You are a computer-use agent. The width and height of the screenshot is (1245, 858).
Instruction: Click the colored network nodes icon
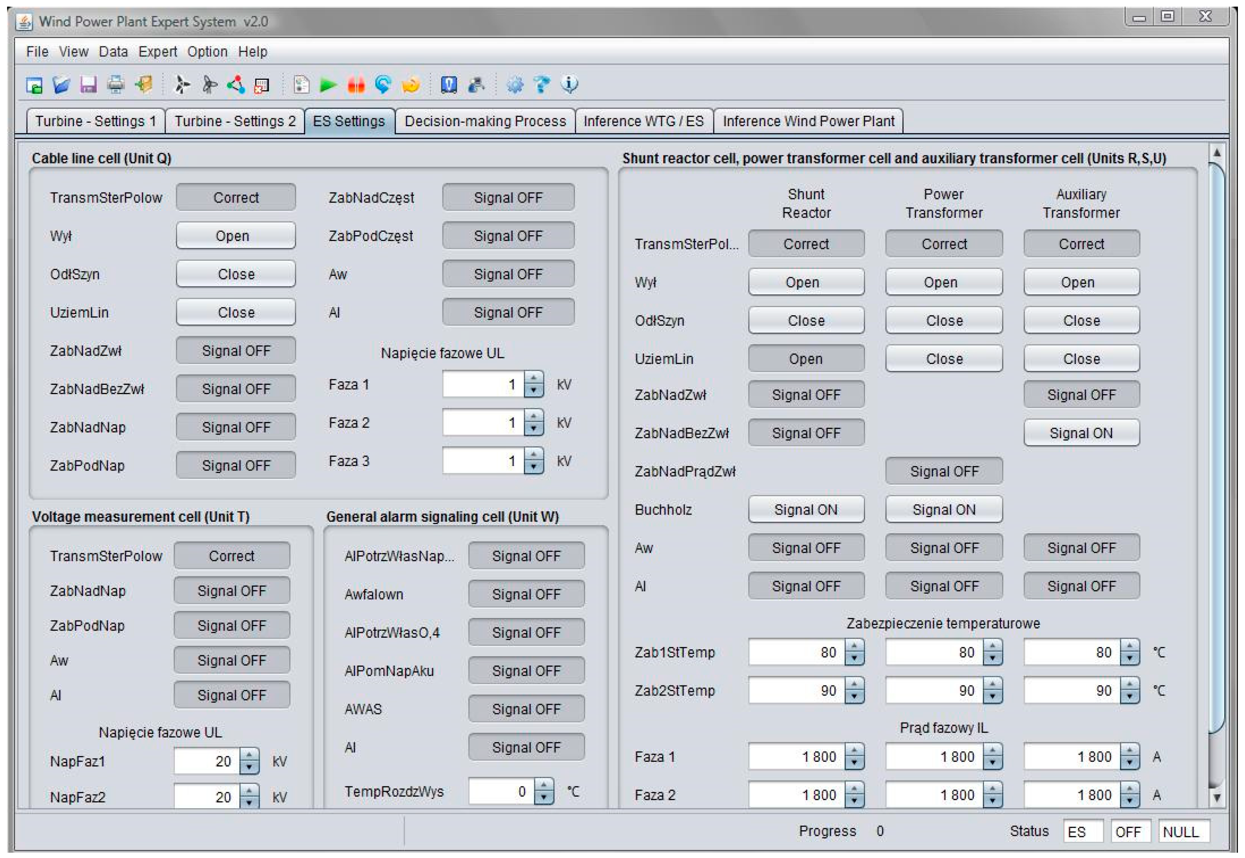pyautogui.click(x=235, y=85)
